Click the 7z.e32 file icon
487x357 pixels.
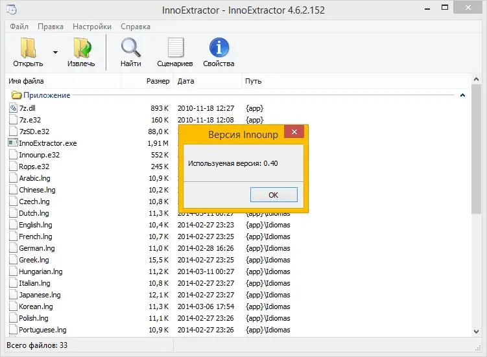pyautogui.click(x=13, y=119)
